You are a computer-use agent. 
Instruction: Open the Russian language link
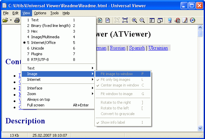click(x=118, y=48)
